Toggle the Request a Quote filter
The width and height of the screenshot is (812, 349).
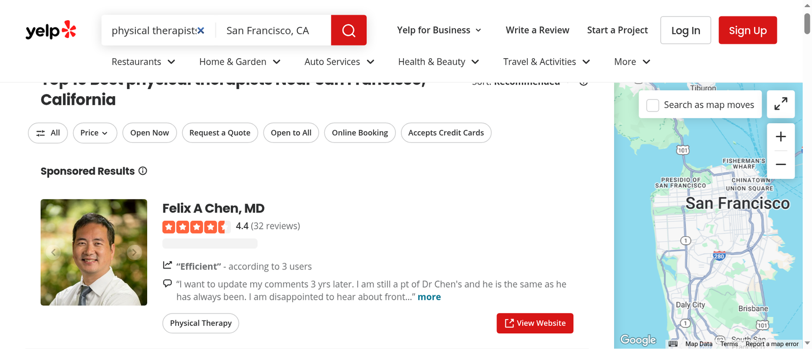(220, 133)
